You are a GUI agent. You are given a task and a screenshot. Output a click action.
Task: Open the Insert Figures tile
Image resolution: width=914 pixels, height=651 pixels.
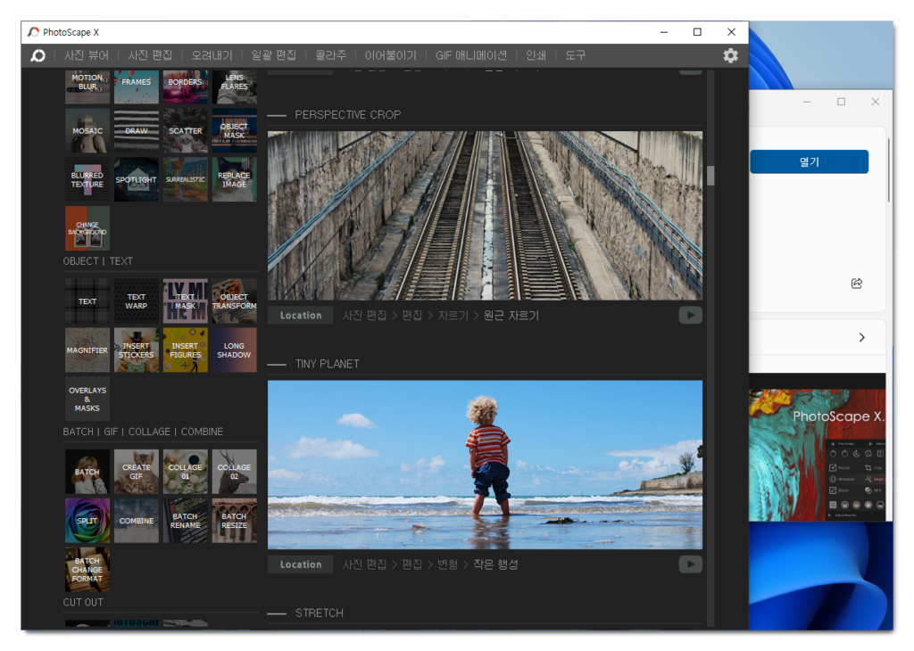pos(186,350)
